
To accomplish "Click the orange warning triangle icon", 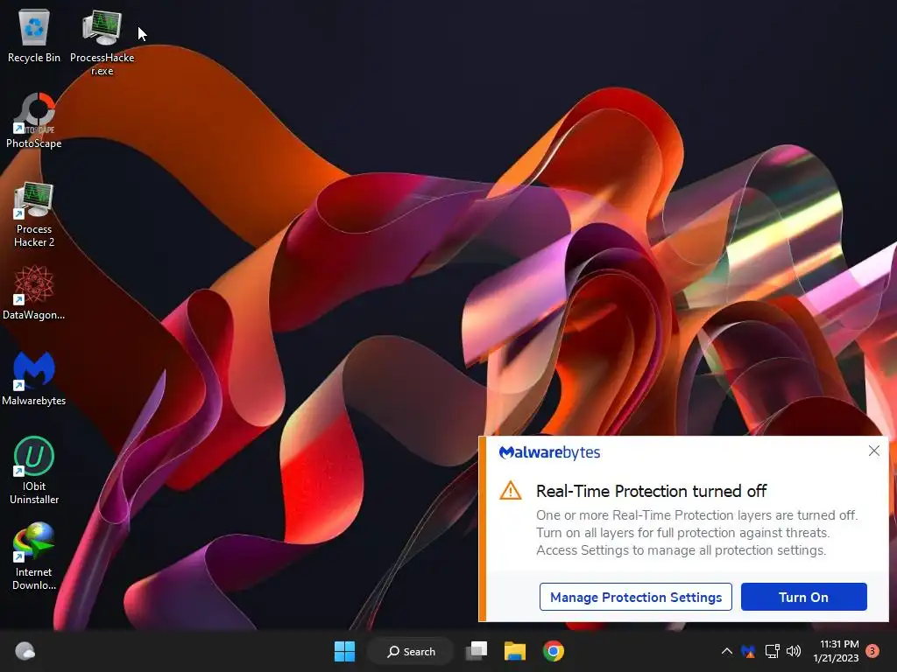I will tap(511, 491).
